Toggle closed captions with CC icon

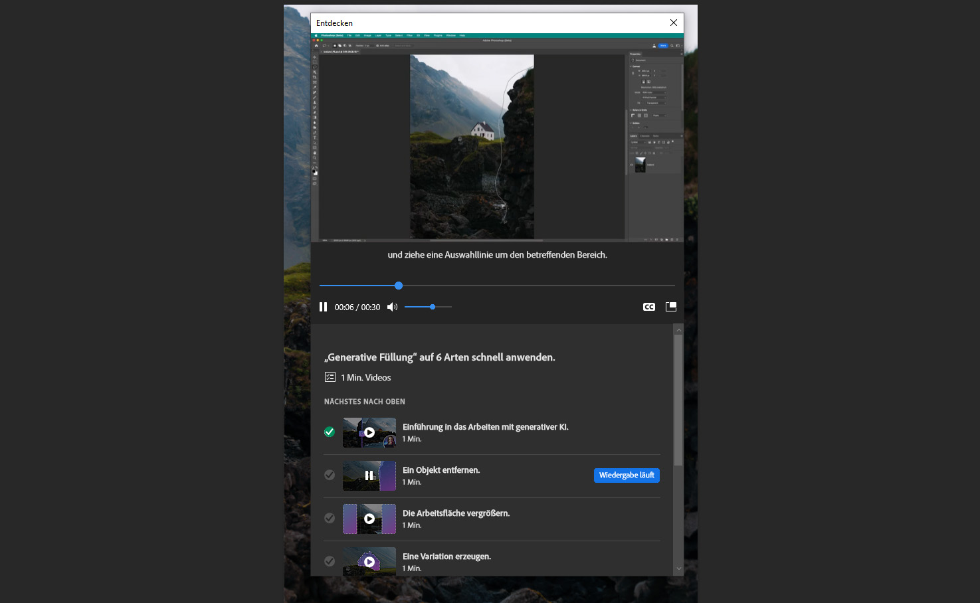(x=649, y=307)
